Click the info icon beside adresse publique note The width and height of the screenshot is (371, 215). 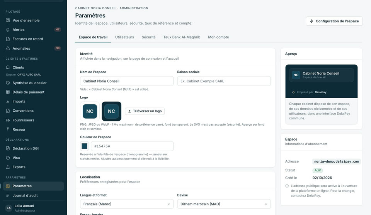287,186
